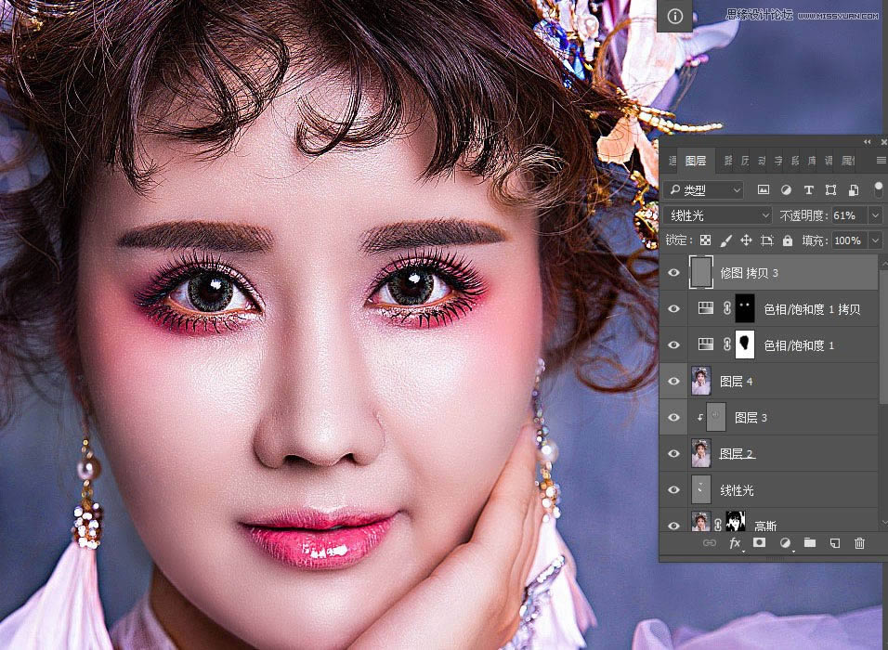
Task: Click the white mask thumbnail of 色相/饱和度 1
Action: click(x=745, y=344)
